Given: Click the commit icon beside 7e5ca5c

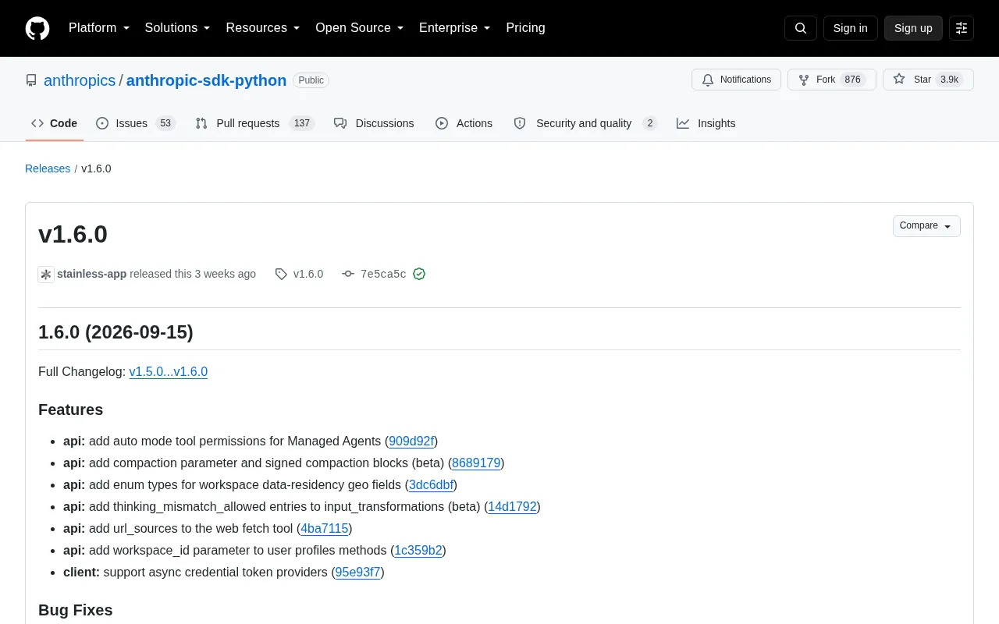Looking at the screenshot, I should pyautogui.click(x=348, y=275).
